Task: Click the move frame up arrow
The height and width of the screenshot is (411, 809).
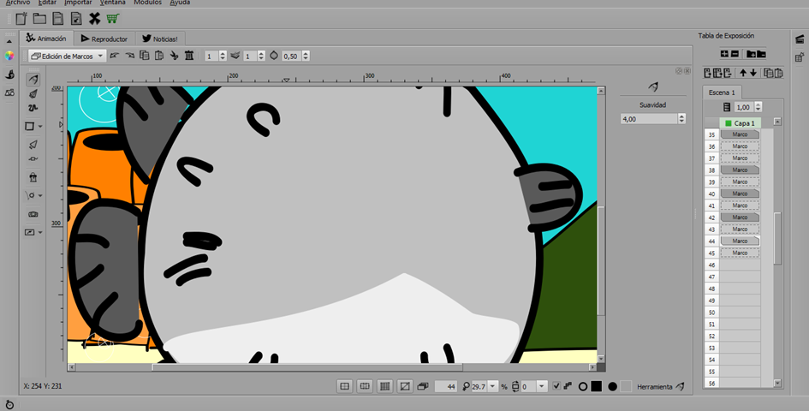Action: (x=743, y=73)
